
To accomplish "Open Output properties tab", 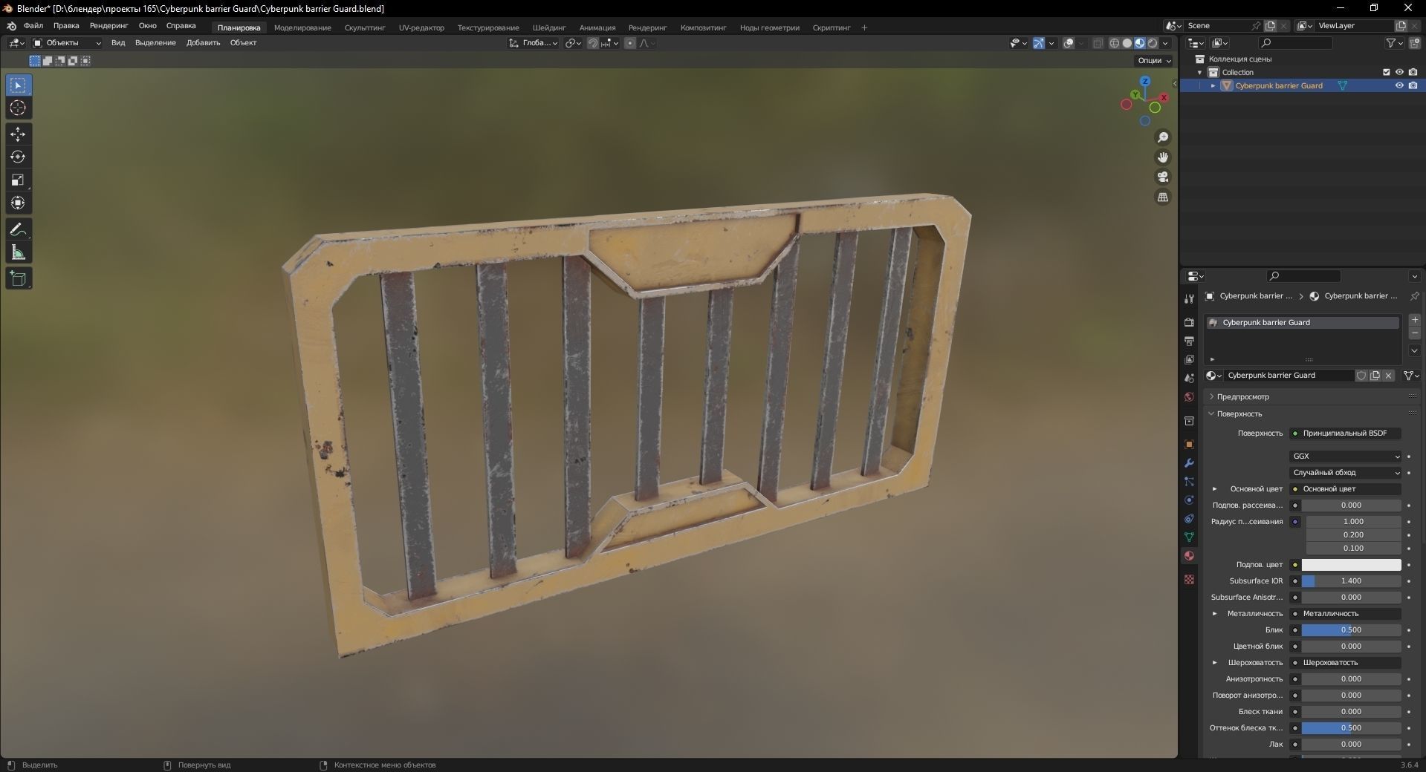I will coord(1189,341).
